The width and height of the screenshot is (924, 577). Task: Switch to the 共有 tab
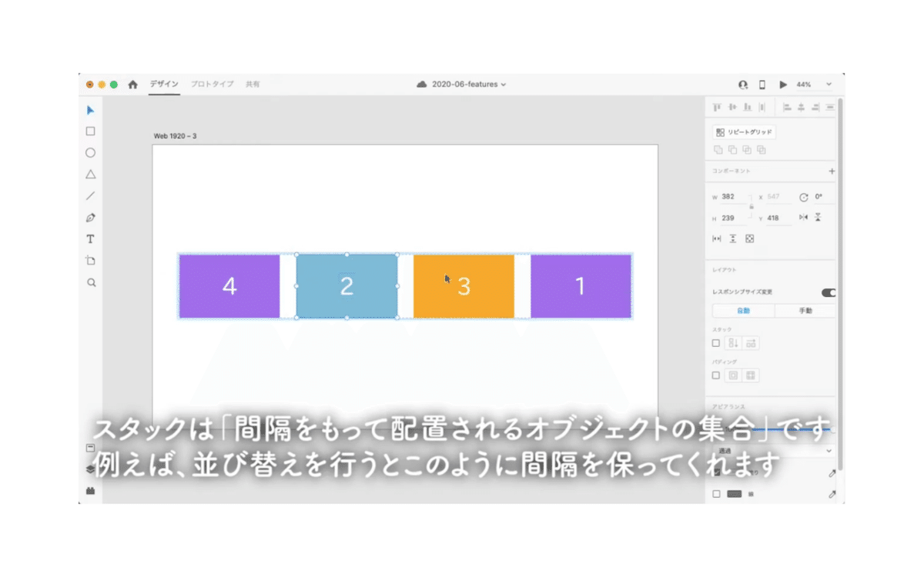tap(253, 85)
